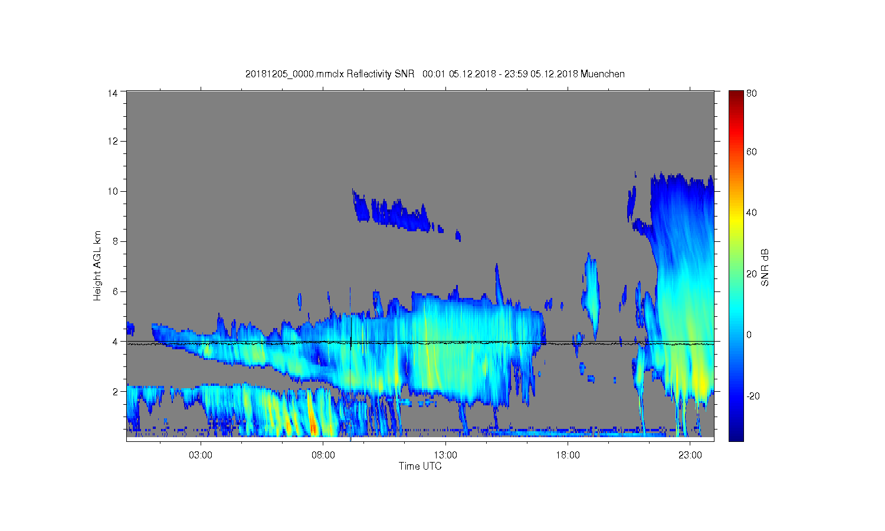Select the 'Height AGL km' axis label
This screenshot has width=885, height=531.
(x=97, y=265)
